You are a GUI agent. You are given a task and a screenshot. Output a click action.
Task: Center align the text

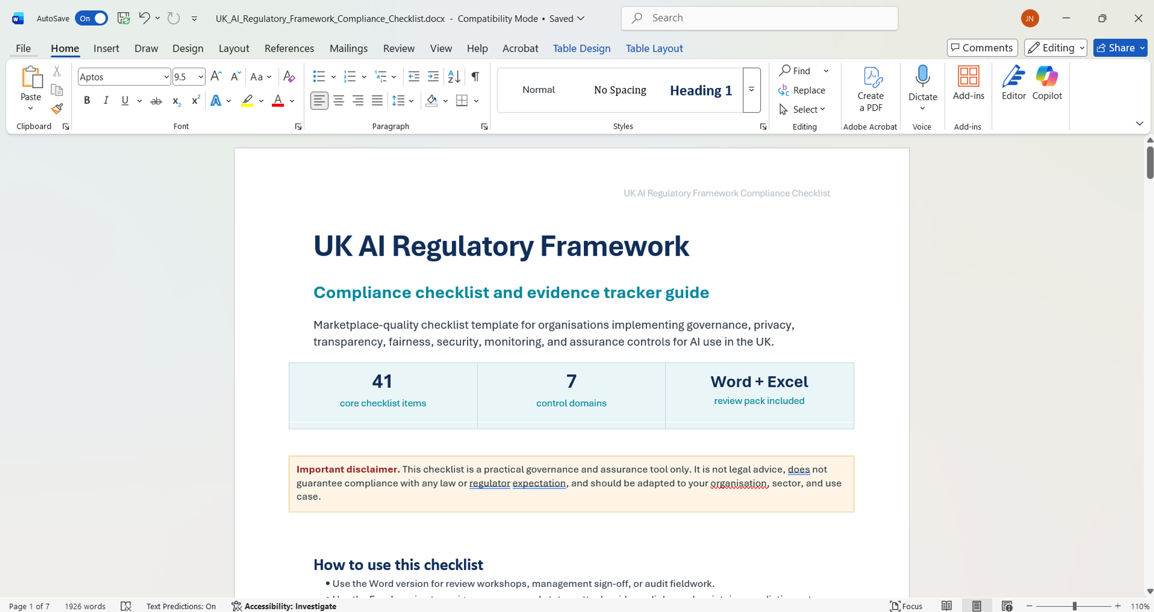339,100
